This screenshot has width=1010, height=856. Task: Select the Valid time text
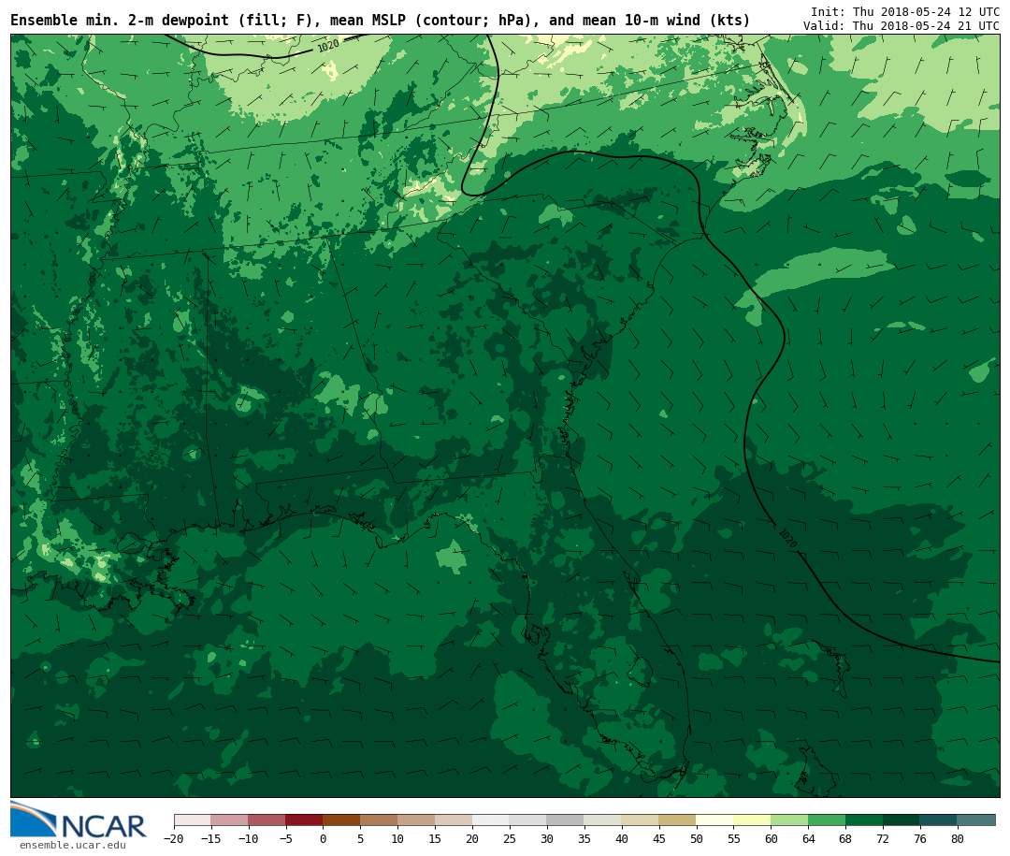[x=901, y=26]
